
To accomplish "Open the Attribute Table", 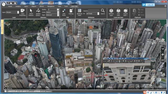I will pos(79,13).
